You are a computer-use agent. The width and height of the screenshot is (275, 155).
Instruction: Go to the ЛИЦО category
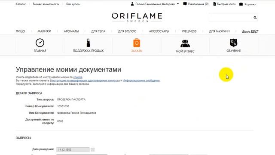coord(20,31)
